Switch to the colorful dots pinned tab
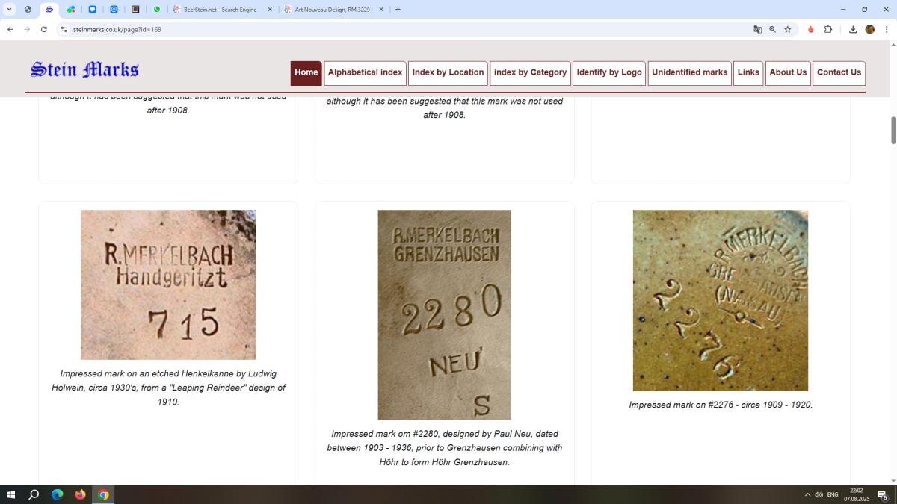The image size is (897, 504). [x=71, y=10]
